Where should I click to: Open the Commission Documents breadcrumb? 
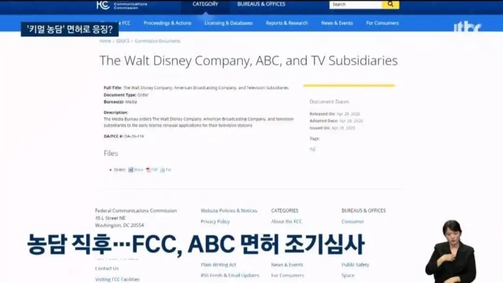click(157, 41)
